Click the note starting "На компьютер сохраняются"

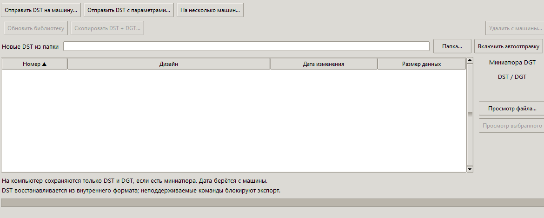pos(135,180)
